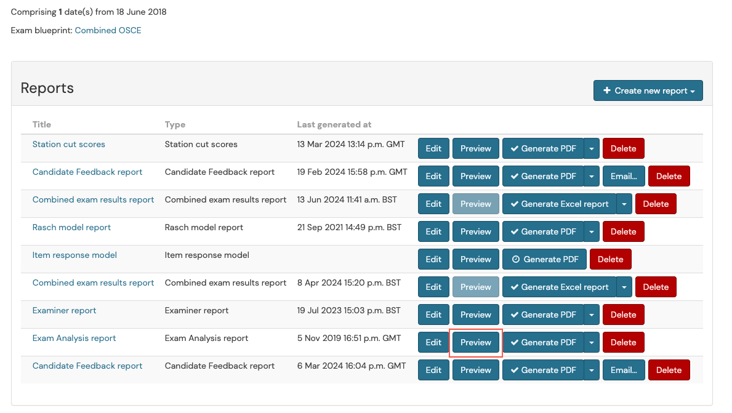Email the Candidate Feedback report from 19 Feb 2024
732x413 pixels.
(x=624, y=176)
